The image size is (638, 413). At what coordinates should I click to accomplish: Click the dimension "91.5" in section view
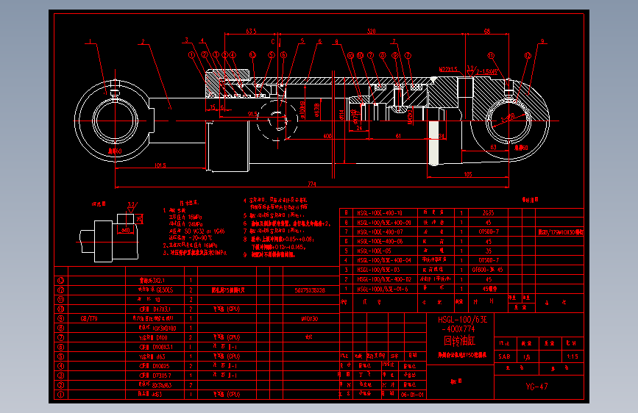[252, 114]
